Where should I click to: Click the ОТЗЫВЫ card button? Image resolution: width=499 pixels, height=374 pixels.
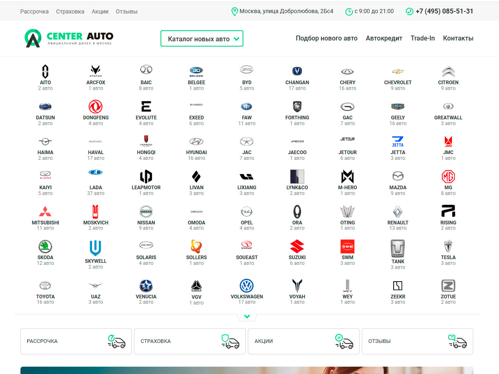(417, 341)
